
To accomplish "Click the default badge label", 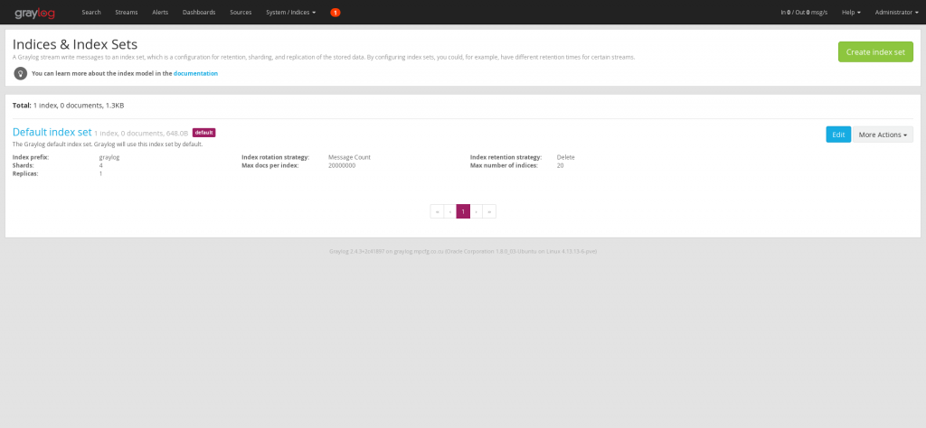I will (203, 133).
